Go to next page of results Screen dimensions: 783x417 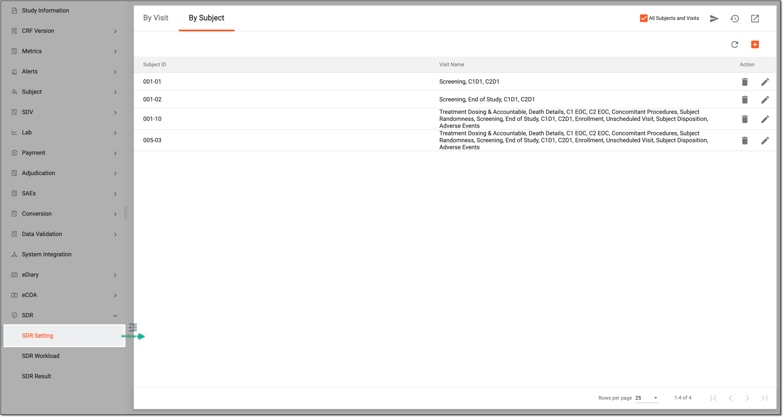pos(747,398)
